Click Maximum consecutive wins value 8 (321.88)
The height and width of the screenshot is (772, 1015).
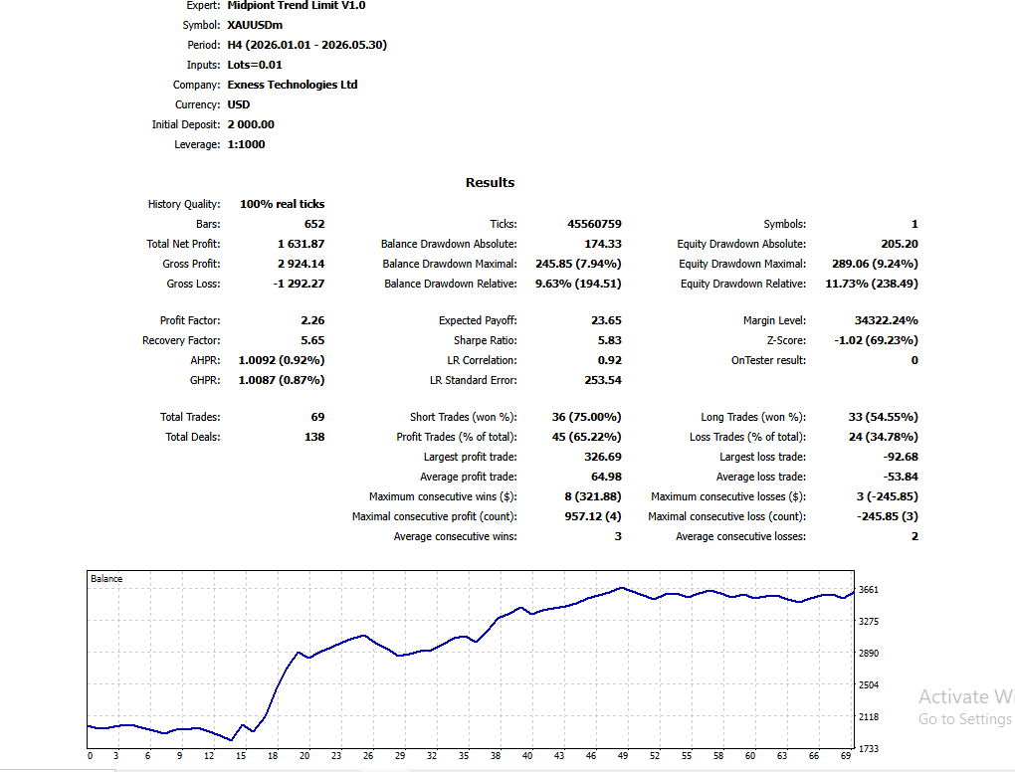click(593, 497)
